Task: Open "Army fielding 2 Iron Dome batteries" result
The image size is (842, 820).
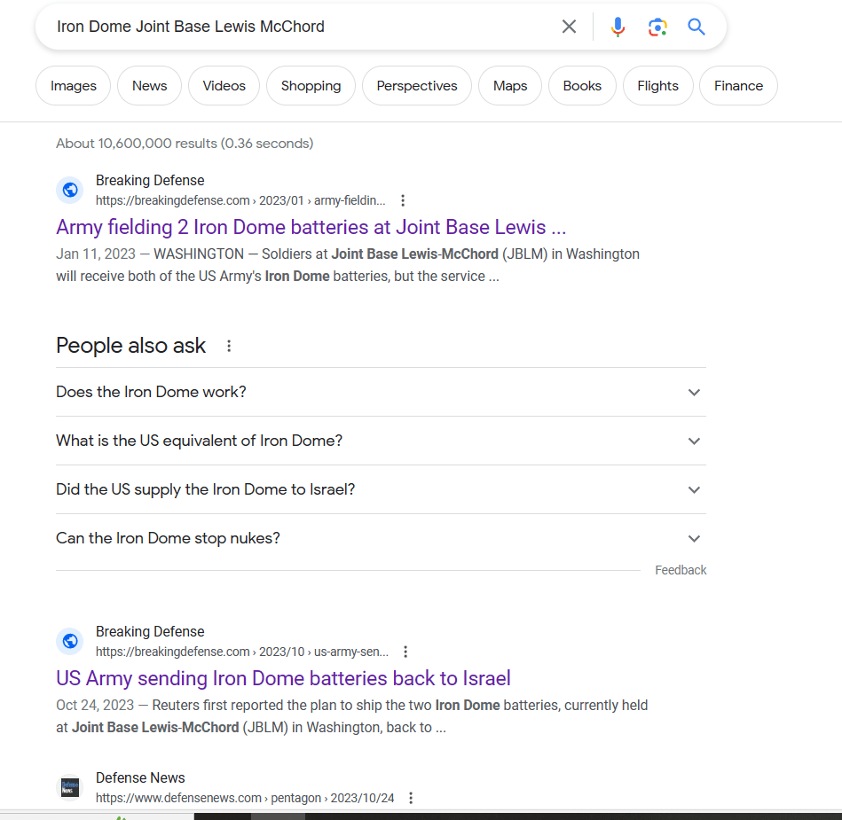Action: click(x=311, y=227)
